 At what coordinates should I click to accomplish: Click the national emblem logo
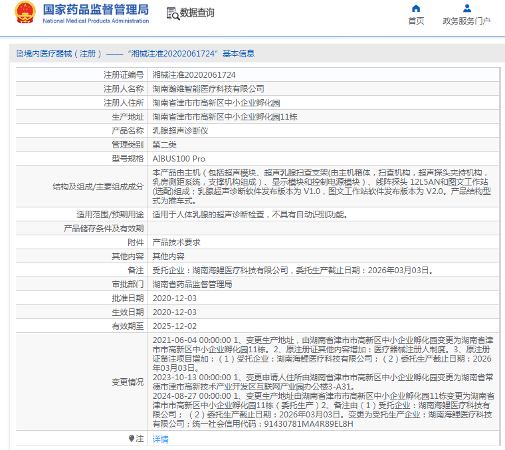(25, 13)
